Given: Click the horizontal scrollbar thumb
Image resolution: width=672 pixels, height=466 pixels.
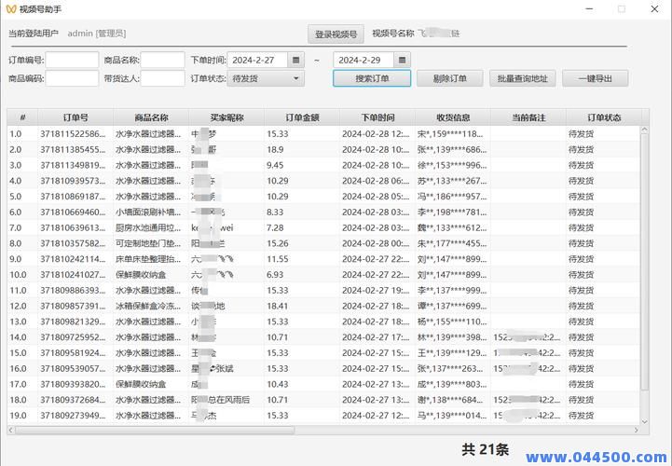Looking at the screenshot, I should (x=155, y=430).
